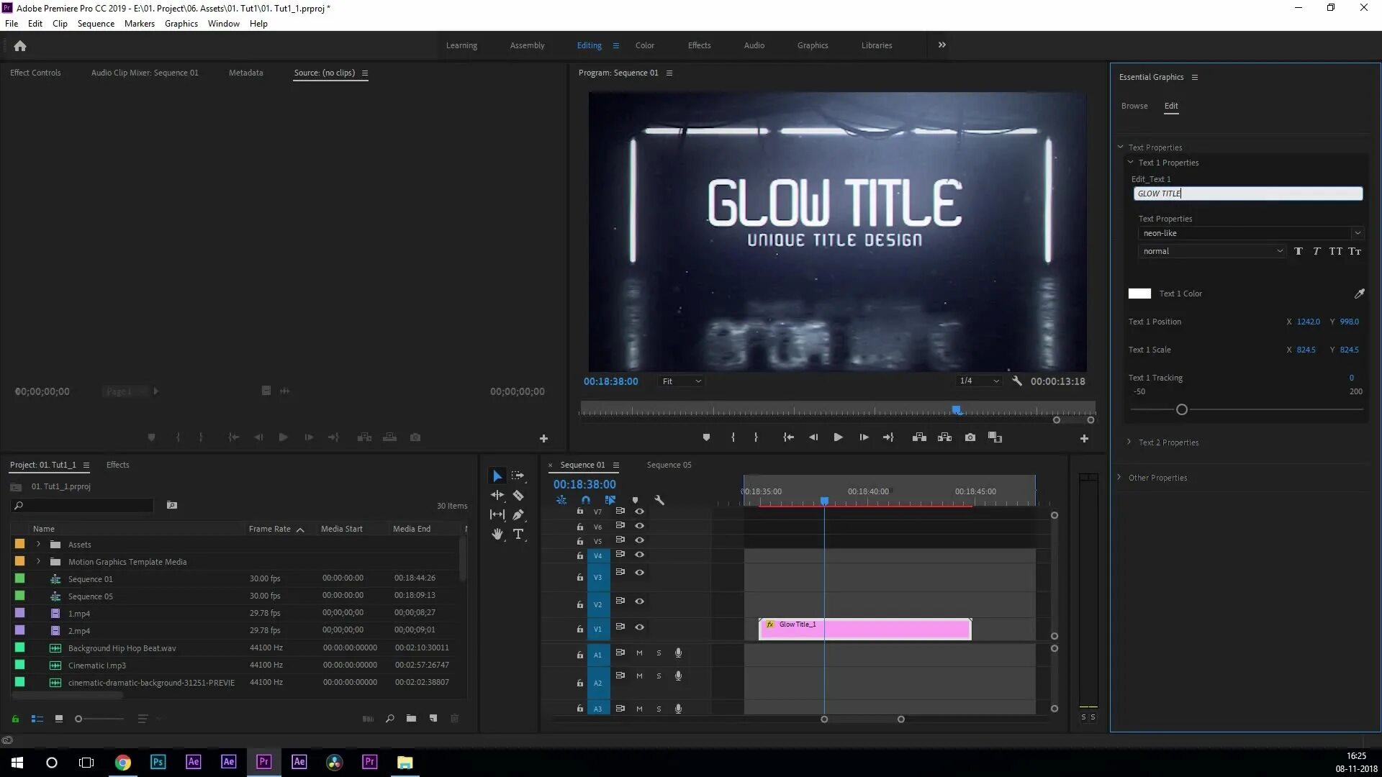The image size is (1382, 777).
Task: Expand Text 2 Properties section
Action: (x=1129, y=442)
